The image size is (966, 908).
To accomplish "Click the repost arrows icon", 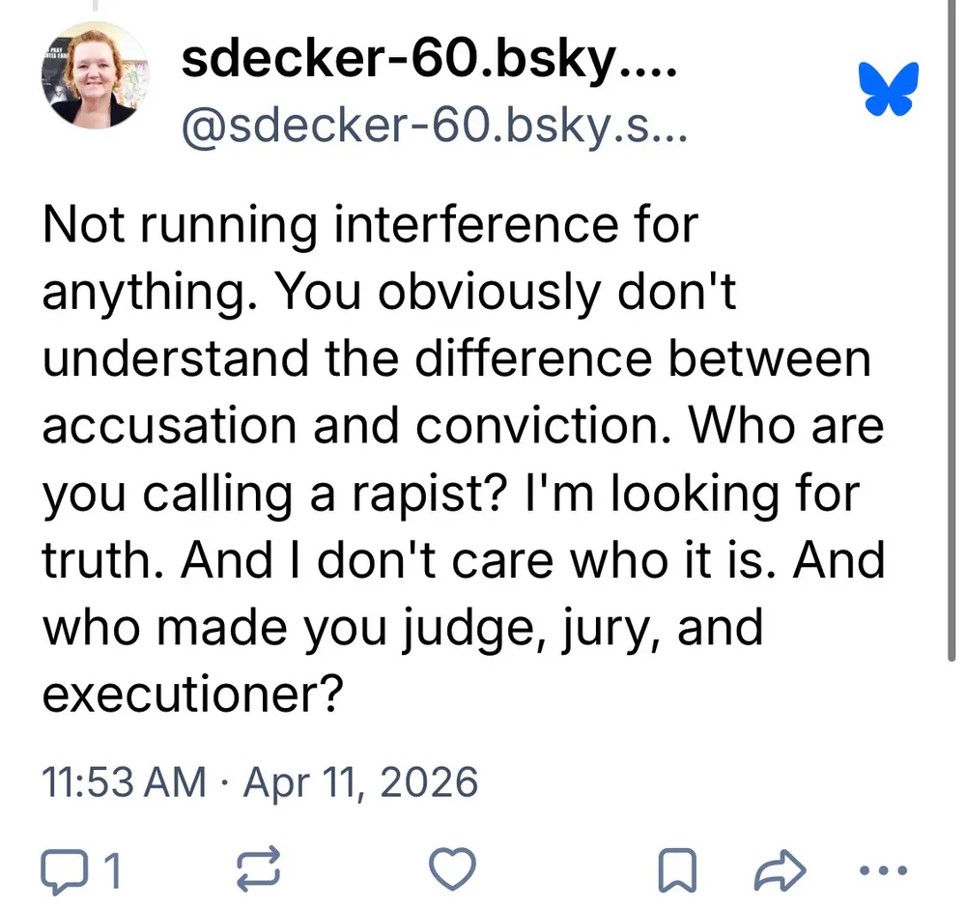I will (258, 871).
